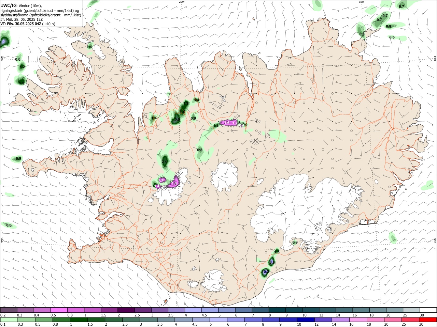The height and width of the screenshot is (327, 437).
Task: Click the 'rigning/skúrir' legend description line
Action: pyautogui.click(x=40, y=10)
